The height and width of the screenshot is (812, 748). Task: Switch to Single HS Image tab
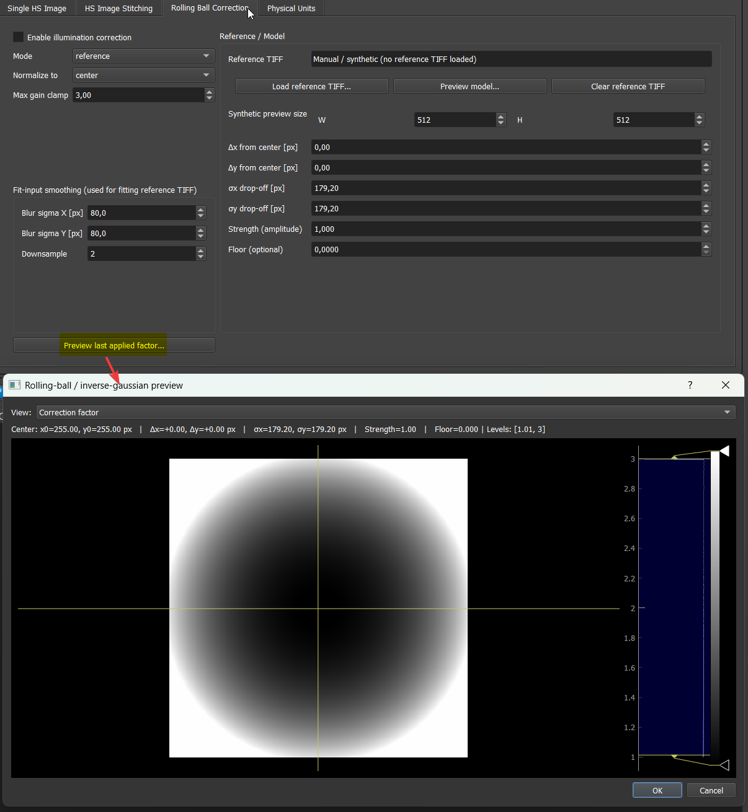(x=37, y=8)
